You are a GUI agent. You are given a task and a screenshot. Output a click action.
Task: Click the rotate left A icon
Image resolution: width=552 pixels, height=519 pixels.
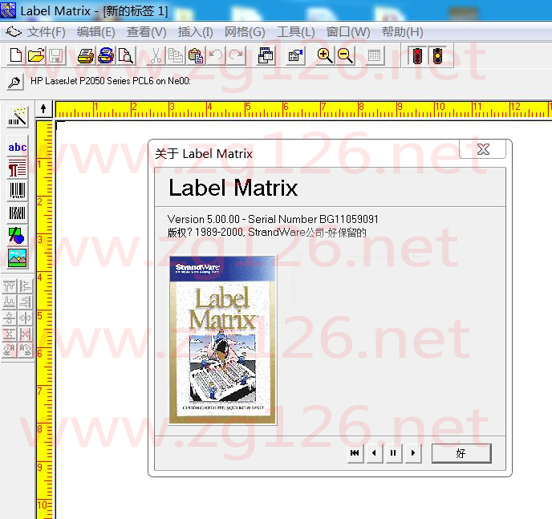coord(10,350)
